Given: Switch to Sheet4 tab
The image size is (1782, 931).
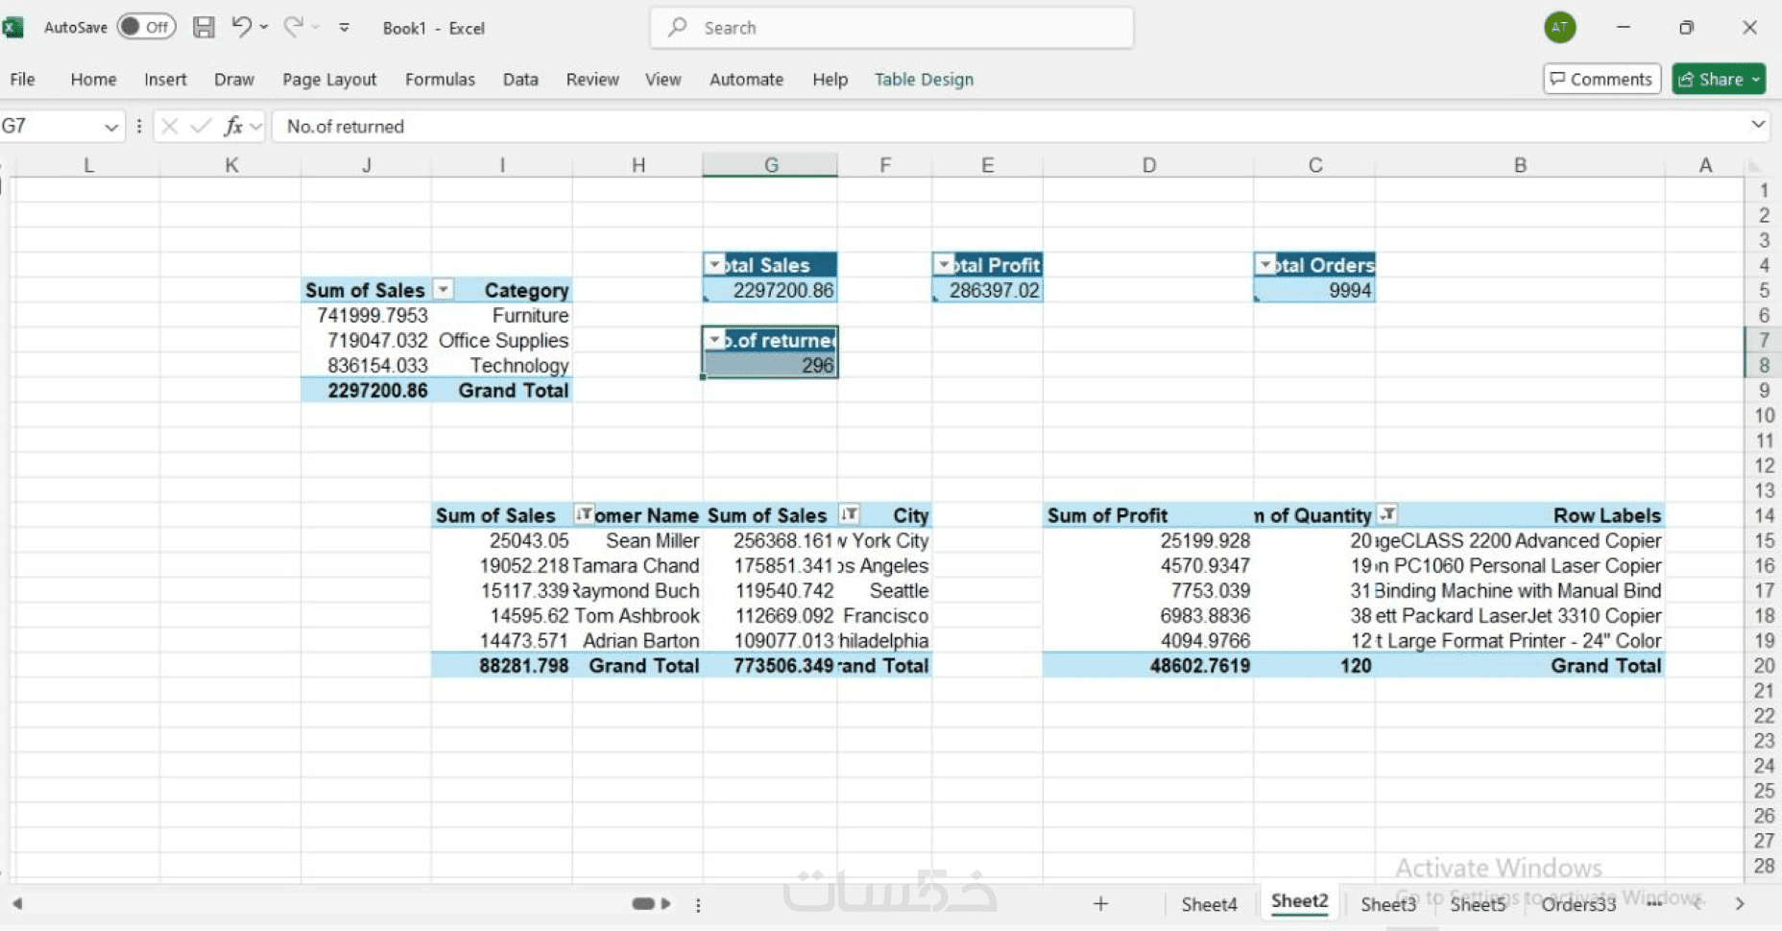Looking at the screenshot, I should (x=1209, y=904).
